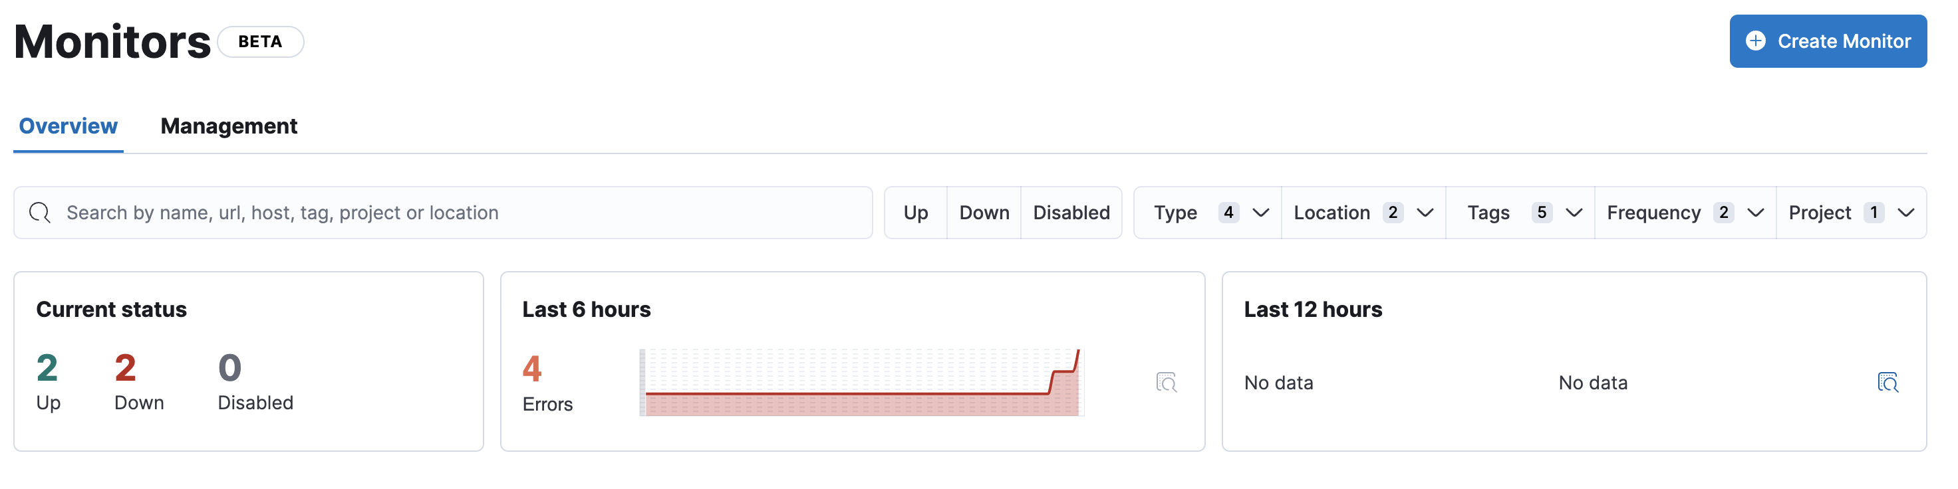Toggle the Down status filter
This screenshot has width=1958, height=489.
pos(984,213)
